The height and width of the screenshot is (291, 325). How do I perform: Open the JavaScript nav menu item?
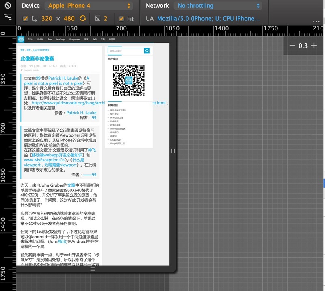coord(61,39)
